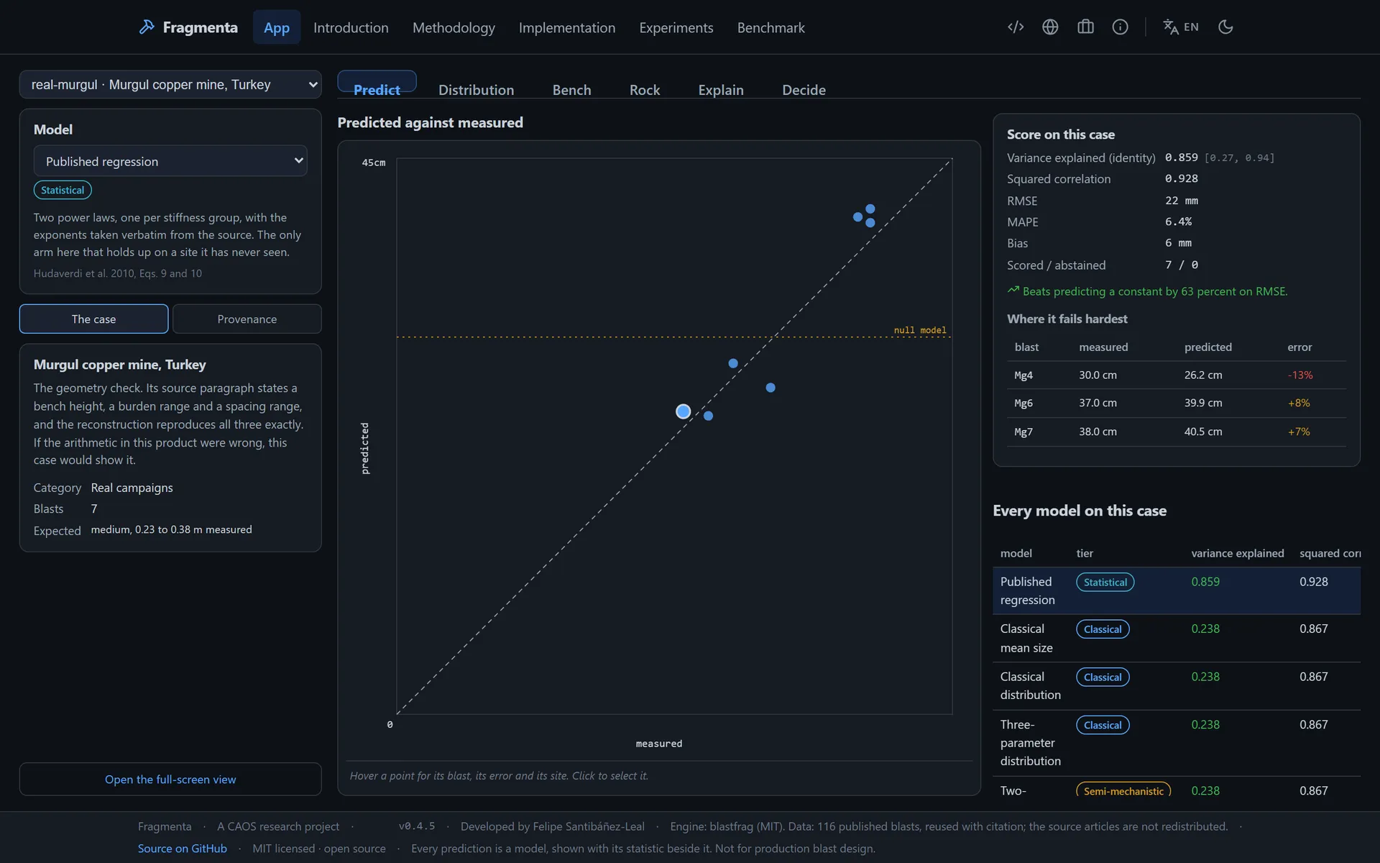Open Introduction in the top navigation

pos(351,27)
